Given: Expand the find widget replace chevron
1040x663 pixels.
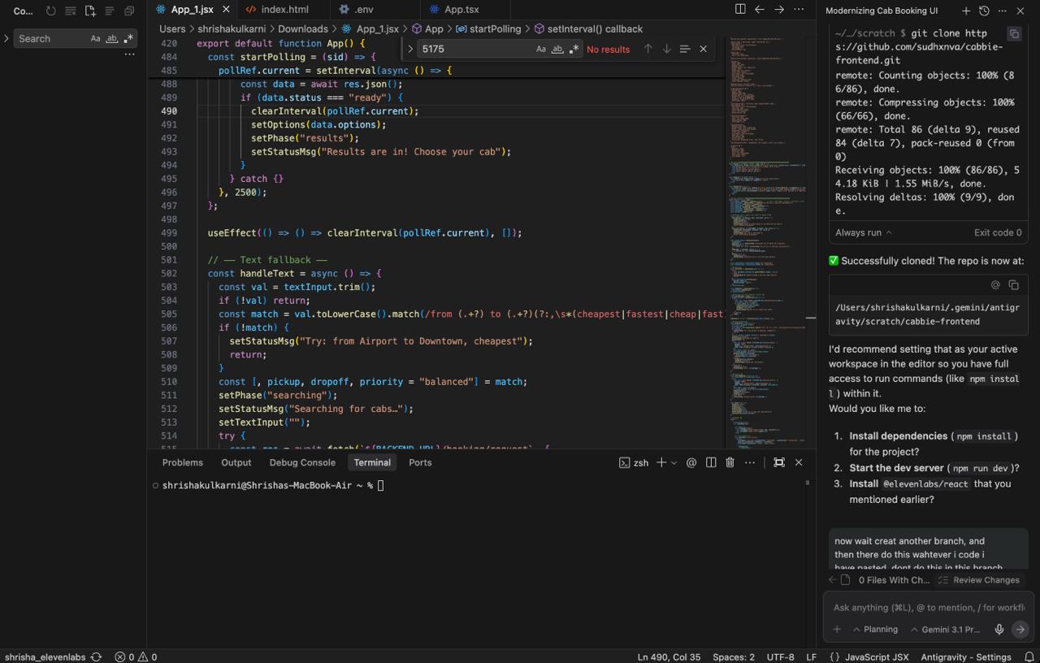Looking at the screenshot, I should (410, 49).
